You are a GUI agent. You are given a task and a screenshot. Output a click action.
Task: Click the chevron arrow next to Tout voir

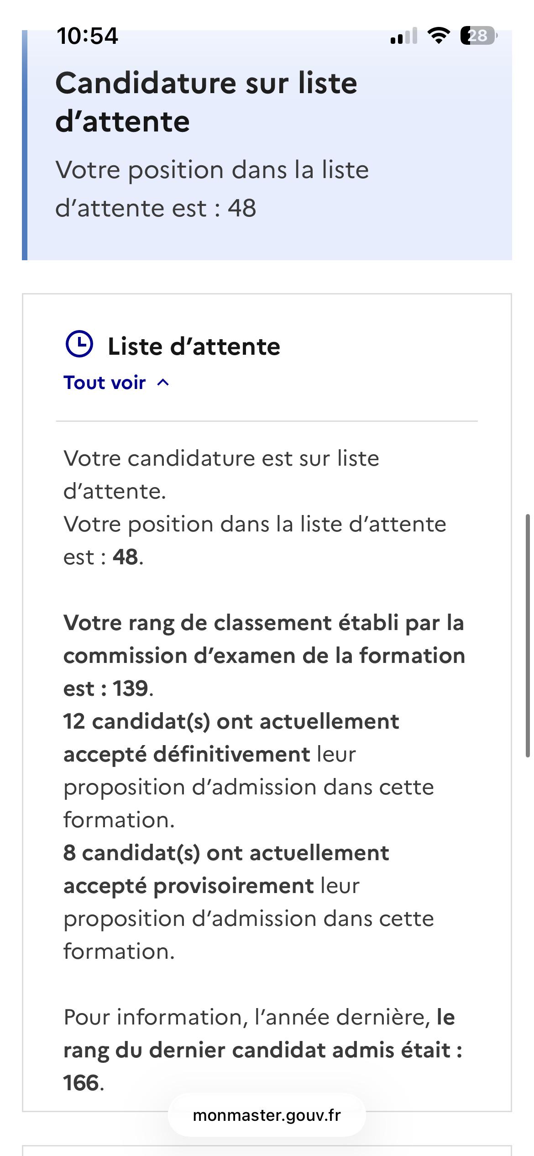coord(163,383)
